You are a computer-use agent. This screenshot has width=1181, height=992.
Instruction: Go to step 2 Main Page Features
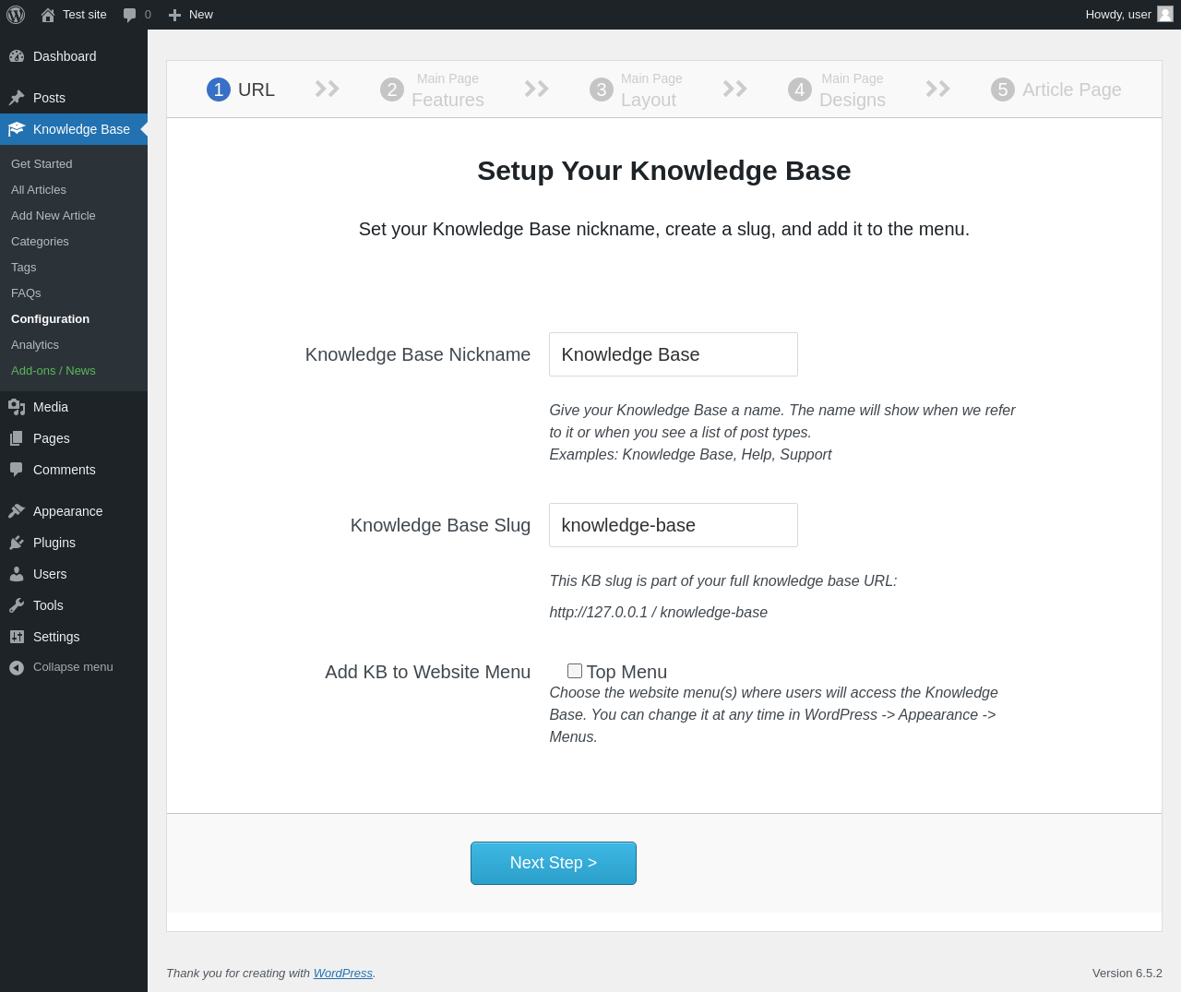pyautogui.click(x=432, y=90)
